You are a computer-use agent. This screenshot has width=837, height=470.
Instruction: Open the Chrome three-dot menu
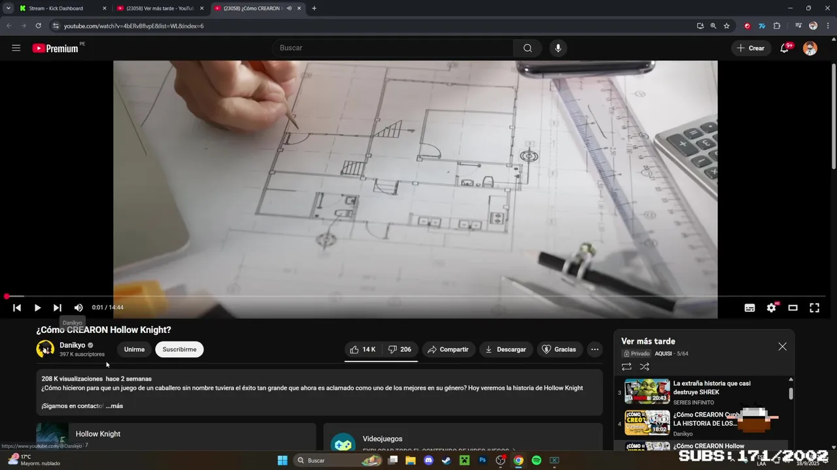pyautogui.click(x=827, y=26)
